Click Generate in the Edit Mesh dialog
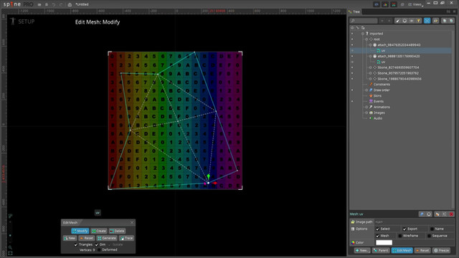 [107, 239]
